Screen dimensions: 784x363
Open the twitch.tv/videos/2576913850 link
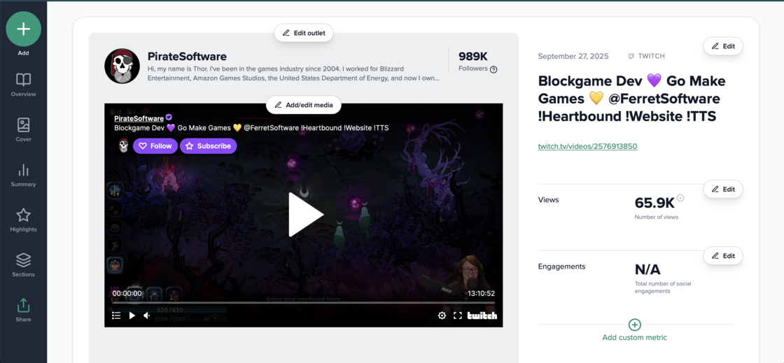click(587, 146)
